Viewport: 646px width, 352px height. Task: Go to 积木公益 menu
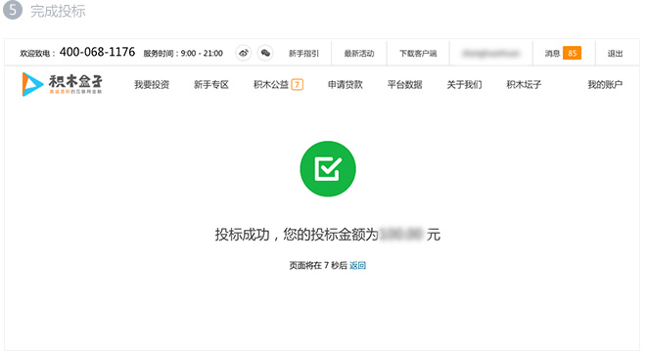pos(271,85)
